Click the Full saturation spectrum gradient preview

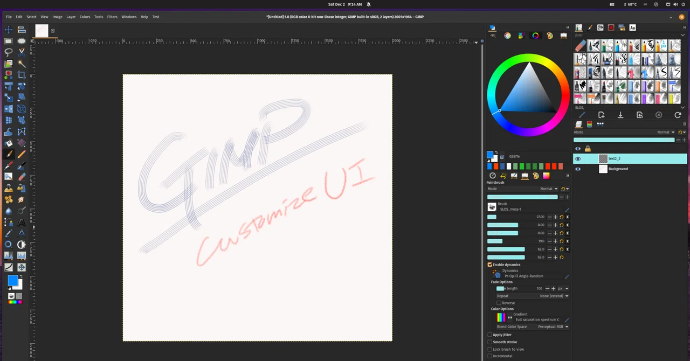coord(500,317)
